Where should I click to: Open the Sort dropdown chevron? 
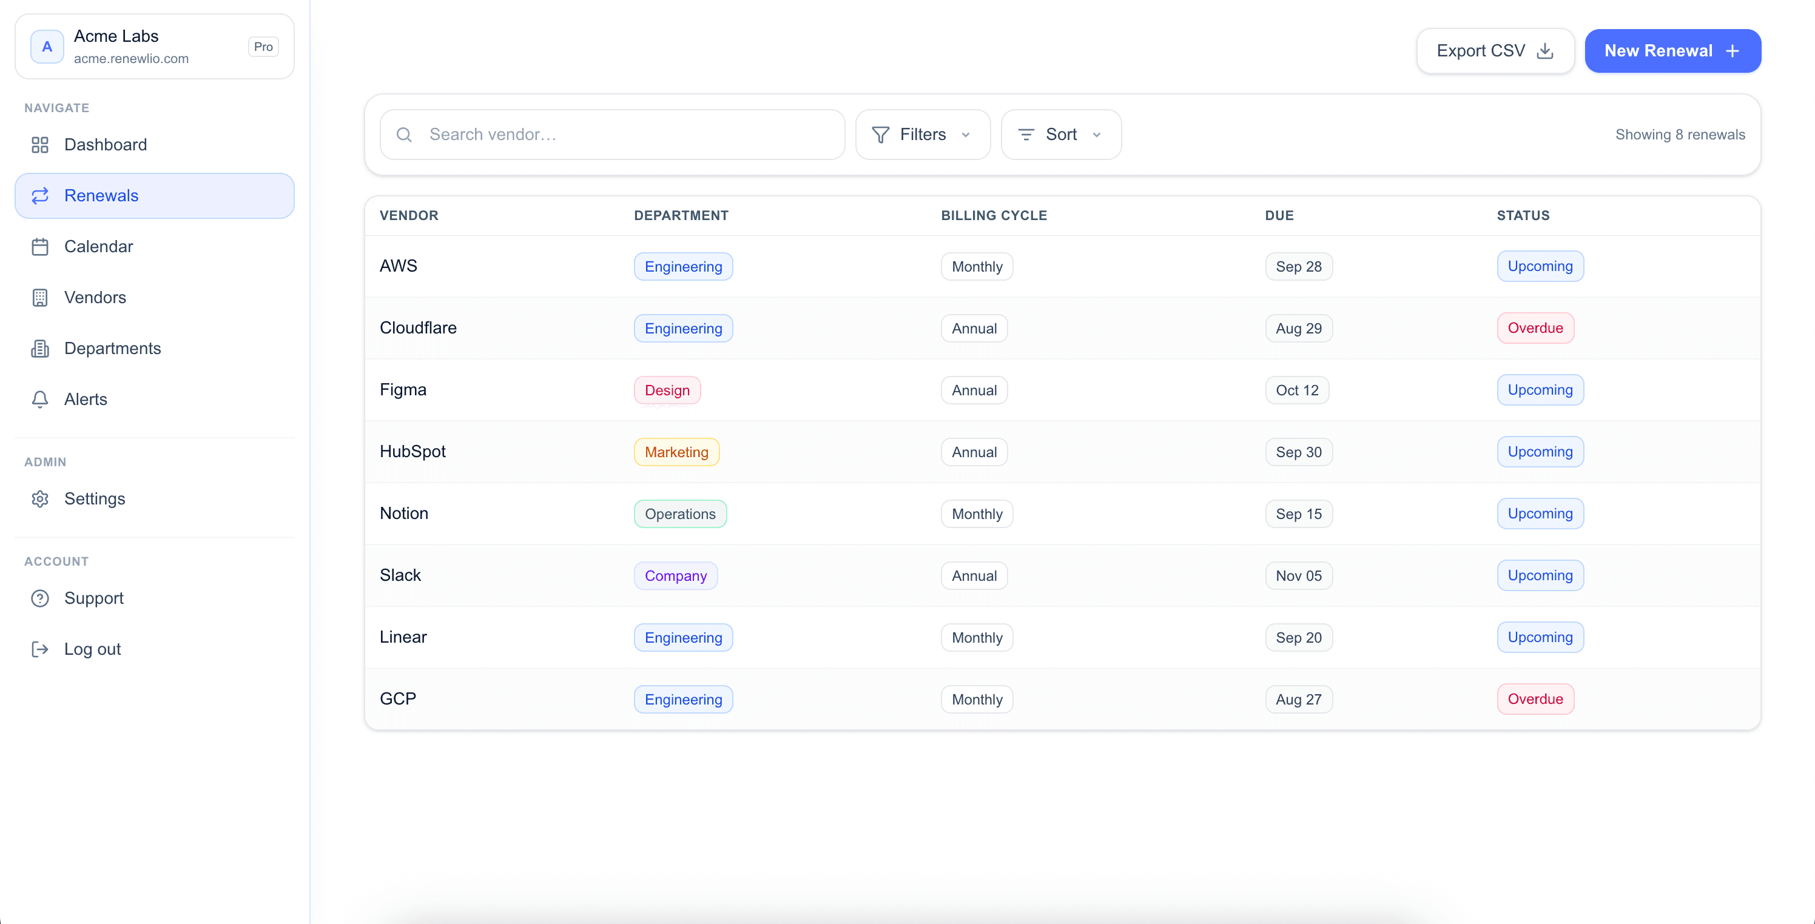coord(1097,135)
